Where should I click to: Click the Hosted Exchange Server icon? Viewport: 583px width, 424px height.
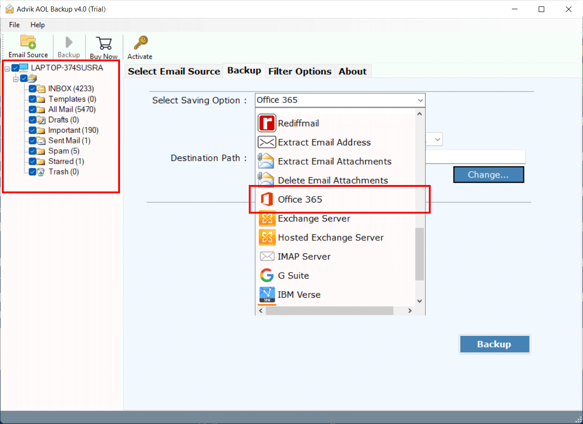(x=267, y=237)
